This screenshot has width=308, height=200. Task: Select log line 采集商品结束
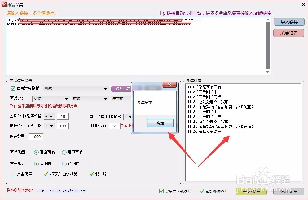pos(204,131)
